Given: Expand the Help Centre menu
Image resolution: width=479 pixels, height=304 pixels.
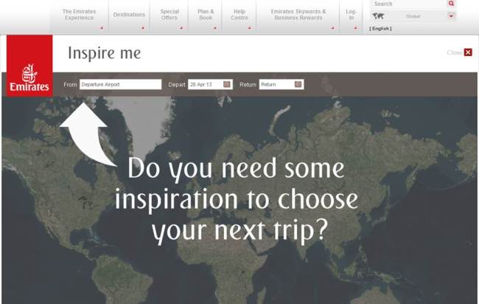Looking at the screenshot, I should pos(239,15).
